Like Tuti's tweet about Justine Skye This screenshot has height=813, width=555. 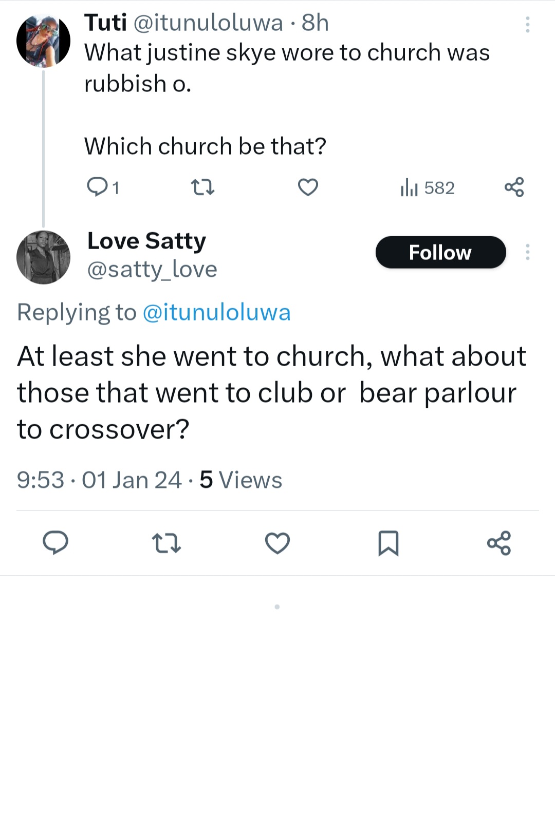coord(308,187)
